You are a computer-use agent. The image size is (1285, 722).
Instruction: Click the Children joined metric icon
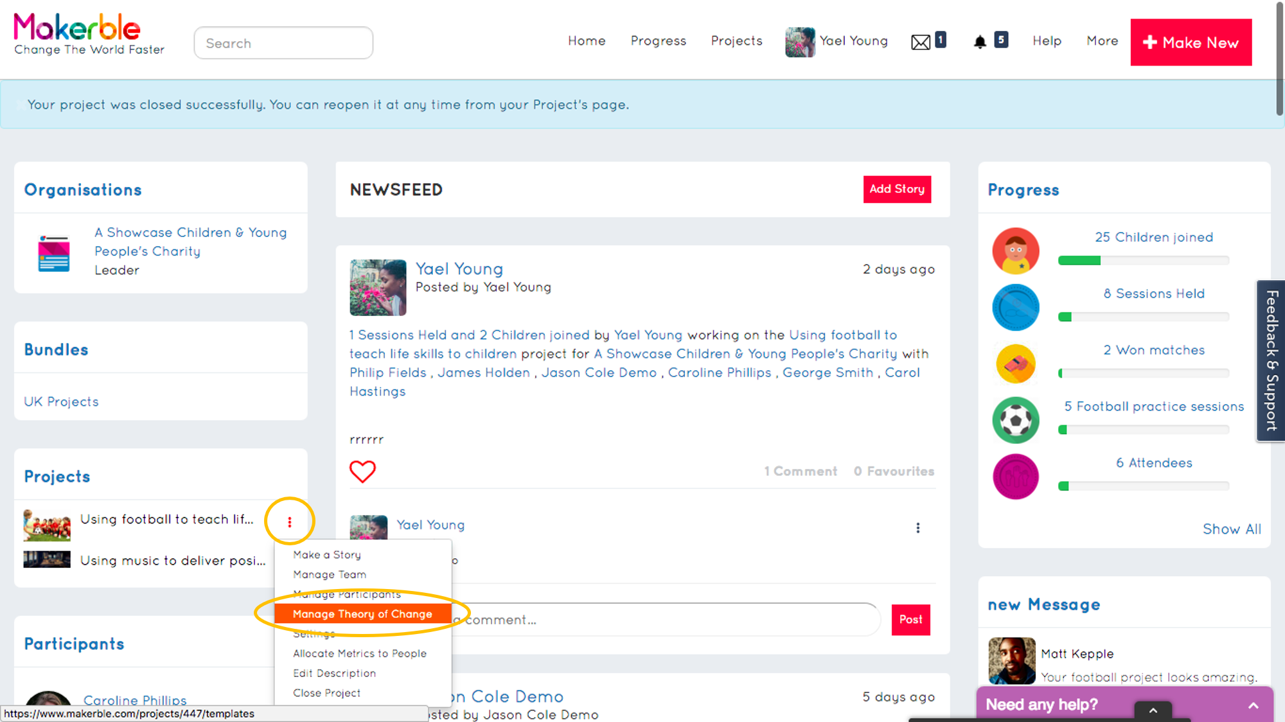pos(1015,251)
